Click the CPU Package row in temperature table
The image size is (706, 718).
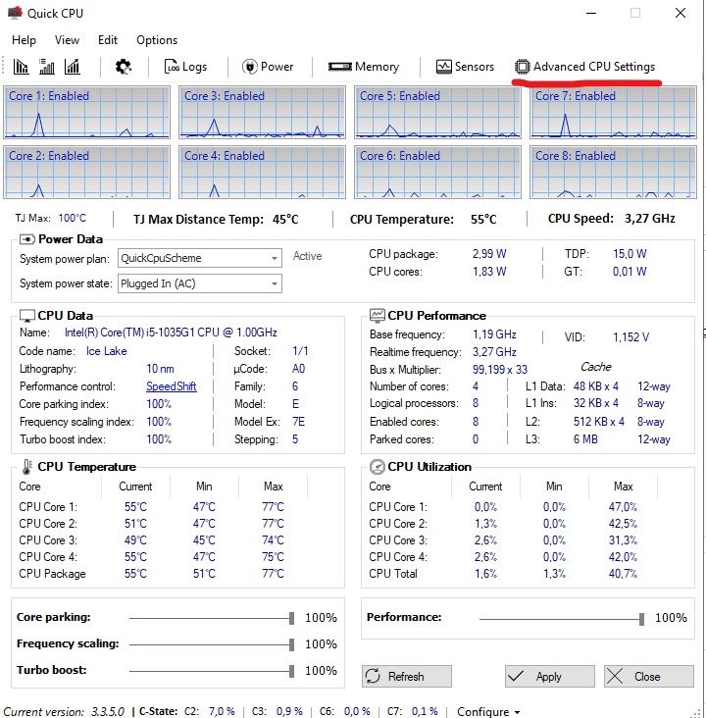pos(152,574)
